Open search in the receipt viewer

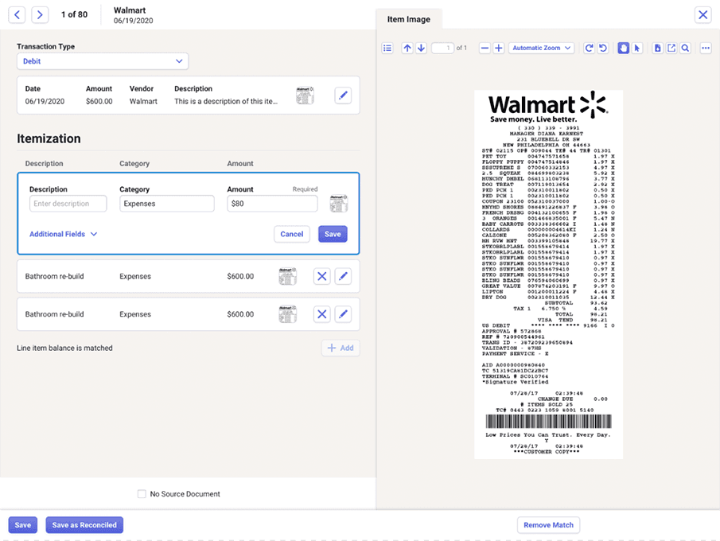(x=685, y=48)
